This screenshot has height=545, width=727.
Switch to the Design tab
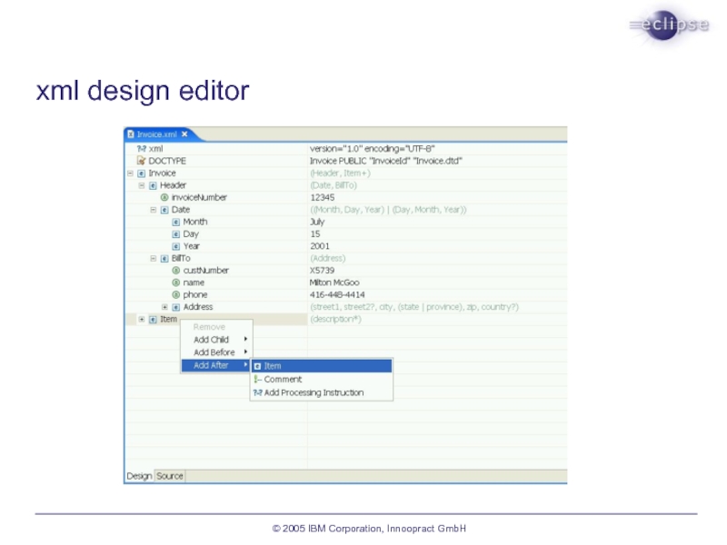click(x=139, y=476)
